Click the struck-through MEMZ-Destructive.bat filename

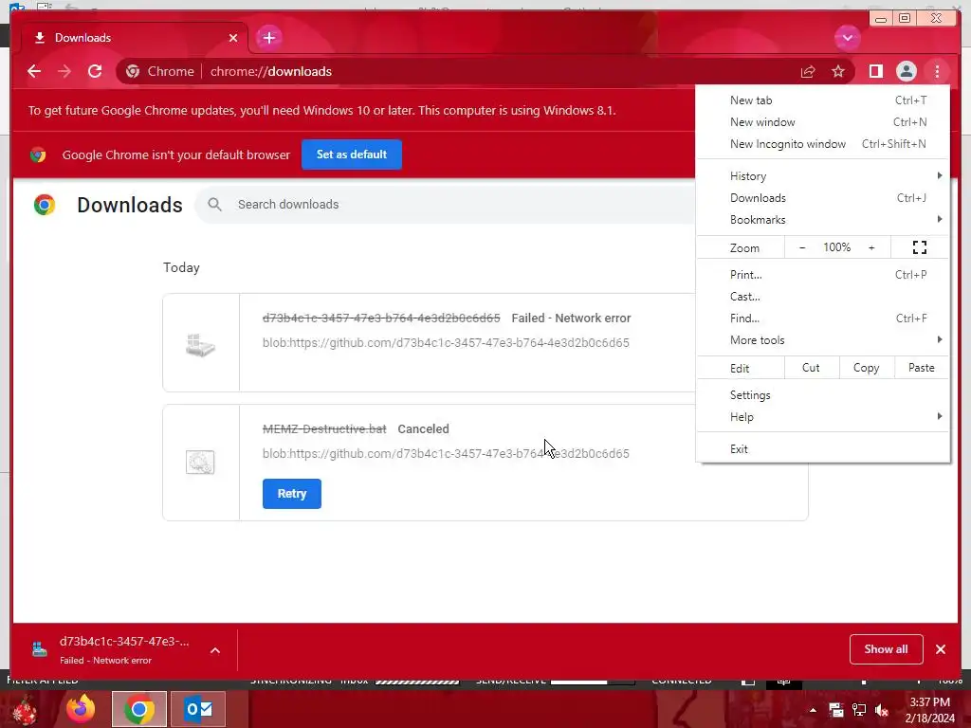pos(324,429)
